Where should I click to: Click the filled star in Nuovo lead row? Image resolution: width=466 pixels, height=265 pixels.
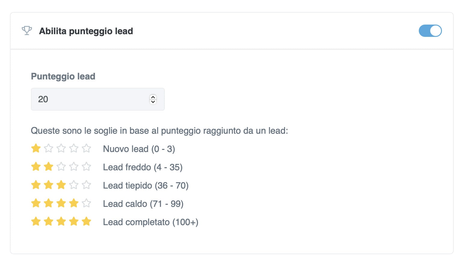[x=36, y=148]
